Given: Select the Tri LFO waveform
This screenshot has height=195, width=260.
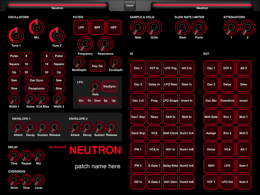Looking at the screenshot, I should coord(89,101).
